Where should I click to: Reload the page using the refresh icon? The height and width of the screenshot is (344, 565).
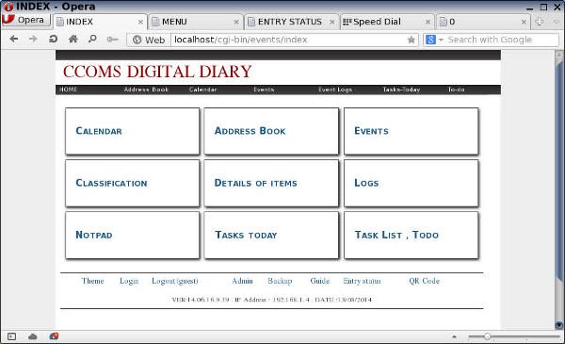[53, 39]
